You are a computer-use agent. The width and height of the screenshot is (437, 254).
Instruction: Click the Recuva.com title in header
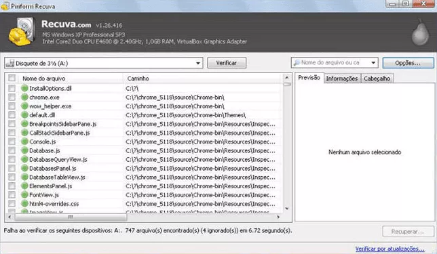pyautogui.click(x=66, y=24)
